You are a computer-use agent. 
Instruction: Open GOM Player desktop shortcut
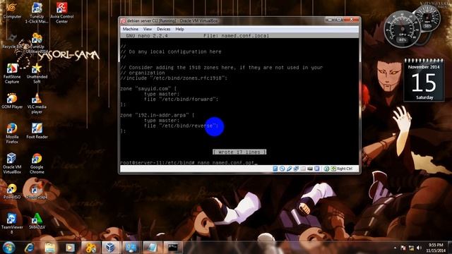[x=12, y=101]
